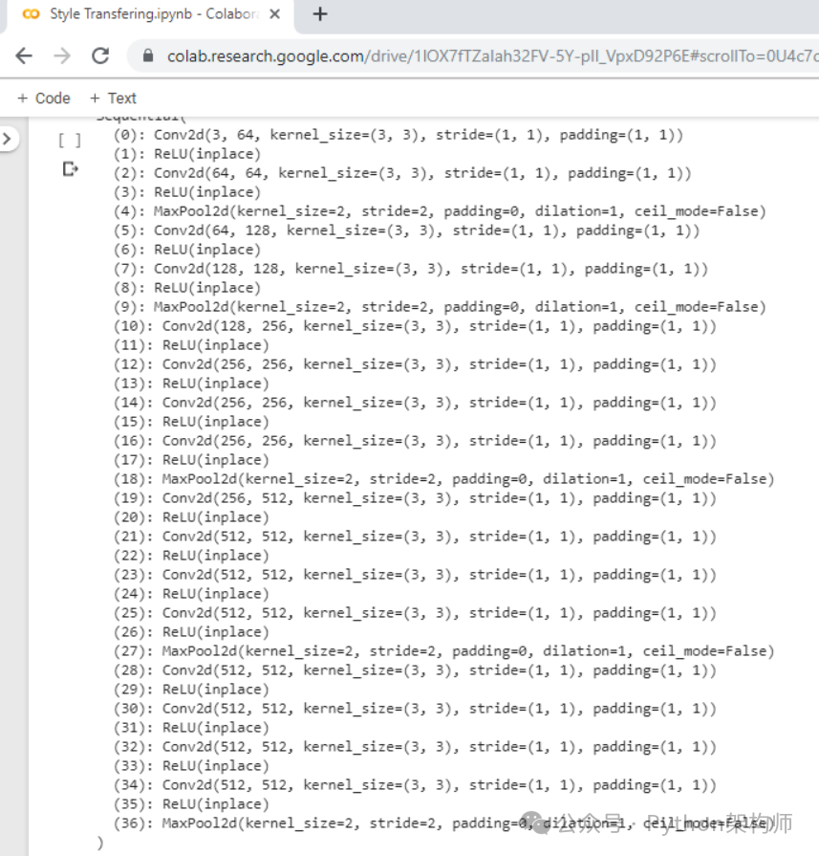This screenshot has height=856, width=819.
Task: Click output line (17): ReLU(inplace)
Action: (x=191, y=460)
